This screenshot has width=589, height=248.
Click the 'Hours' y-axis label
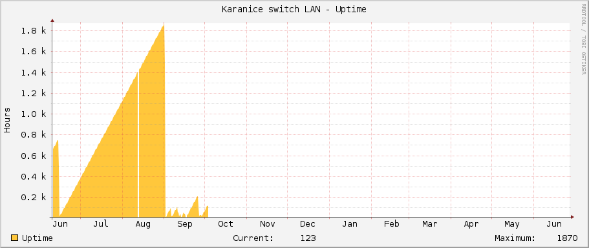[x=7, y=120]
